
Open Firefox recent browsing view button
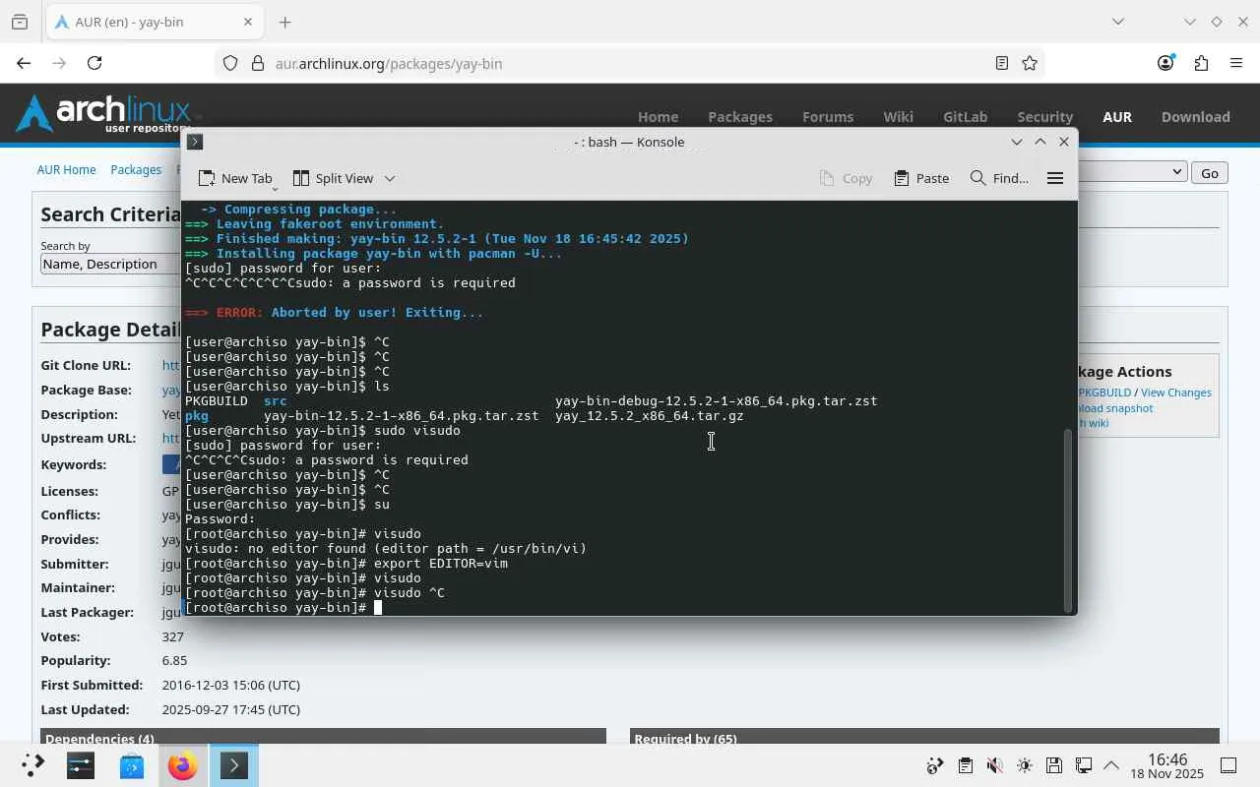pyautogui.click(x=20, y=22)
